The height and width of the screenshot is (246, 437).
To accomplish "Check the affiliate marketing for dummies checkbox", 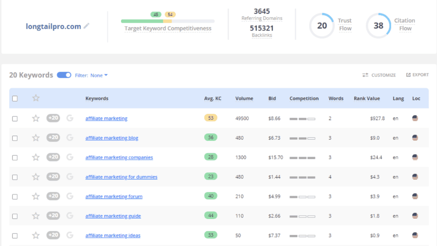I will coord(15,177).
